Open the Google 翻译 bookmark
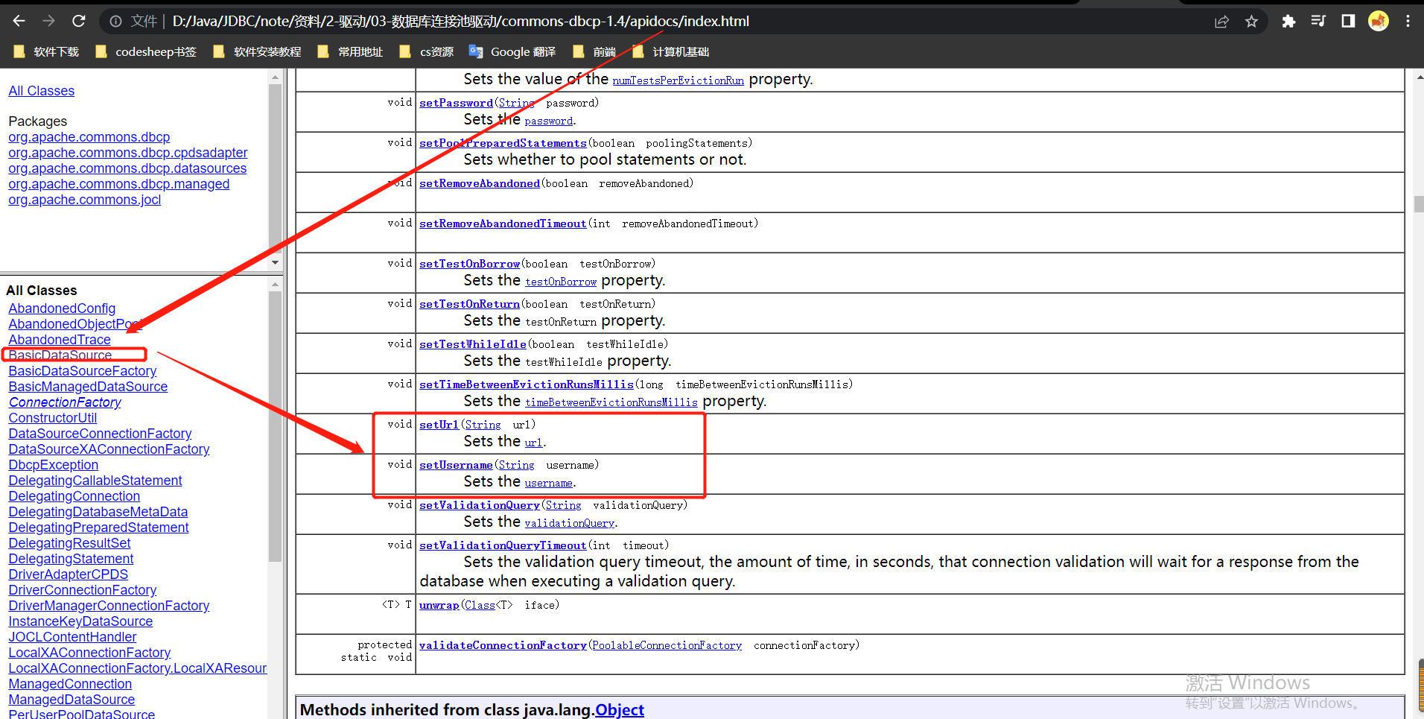 click(512, 51)
